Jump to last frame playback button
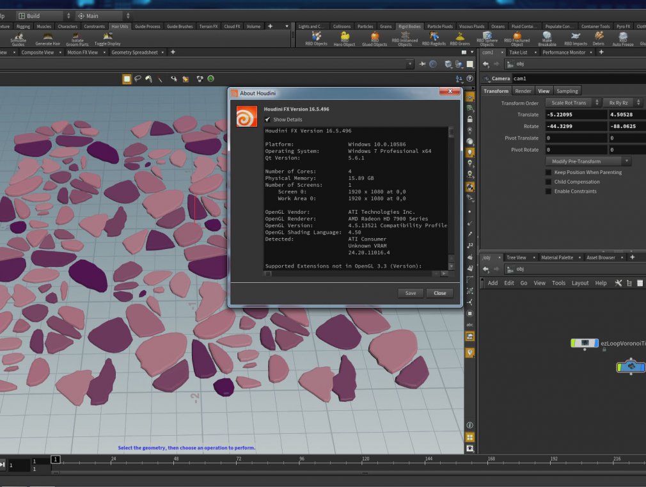The image size is (646, 487). (x=3, y=465)
